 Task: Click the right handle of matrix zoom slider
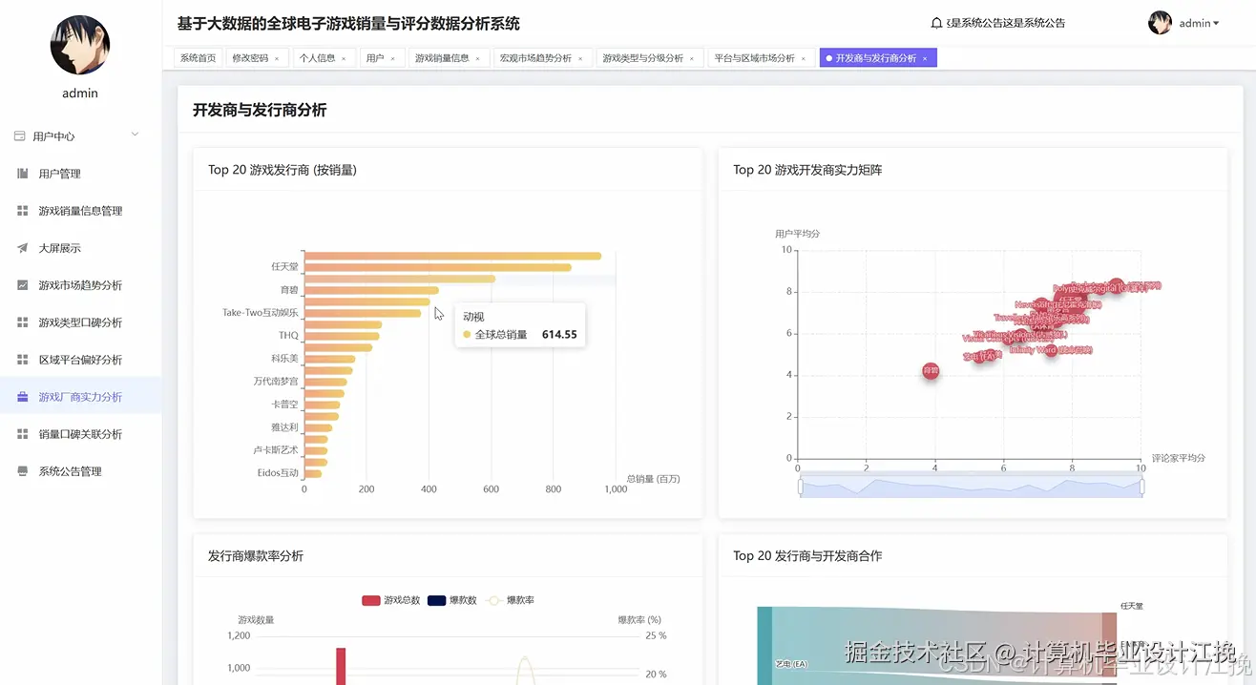tap(1141, 487)
